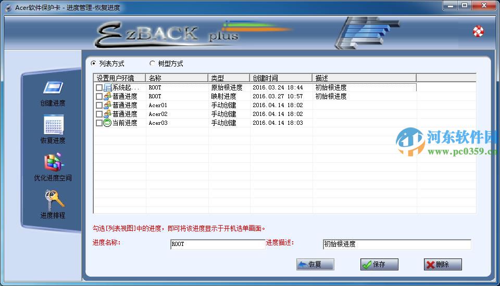Minimize the Acer软件保护卡 window
500x286 pixels.
pos(450,5)
